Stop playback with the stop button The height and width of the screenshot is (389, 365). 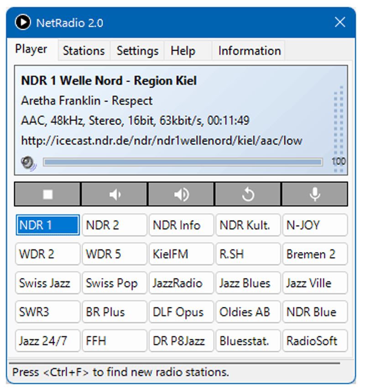tap(47, 194)
